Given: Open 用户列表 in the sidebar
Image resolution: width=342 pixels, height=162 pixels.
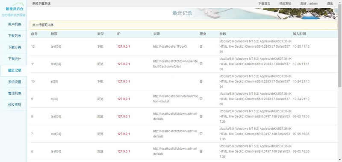Looking at the screenshot, I should (15, 24).
